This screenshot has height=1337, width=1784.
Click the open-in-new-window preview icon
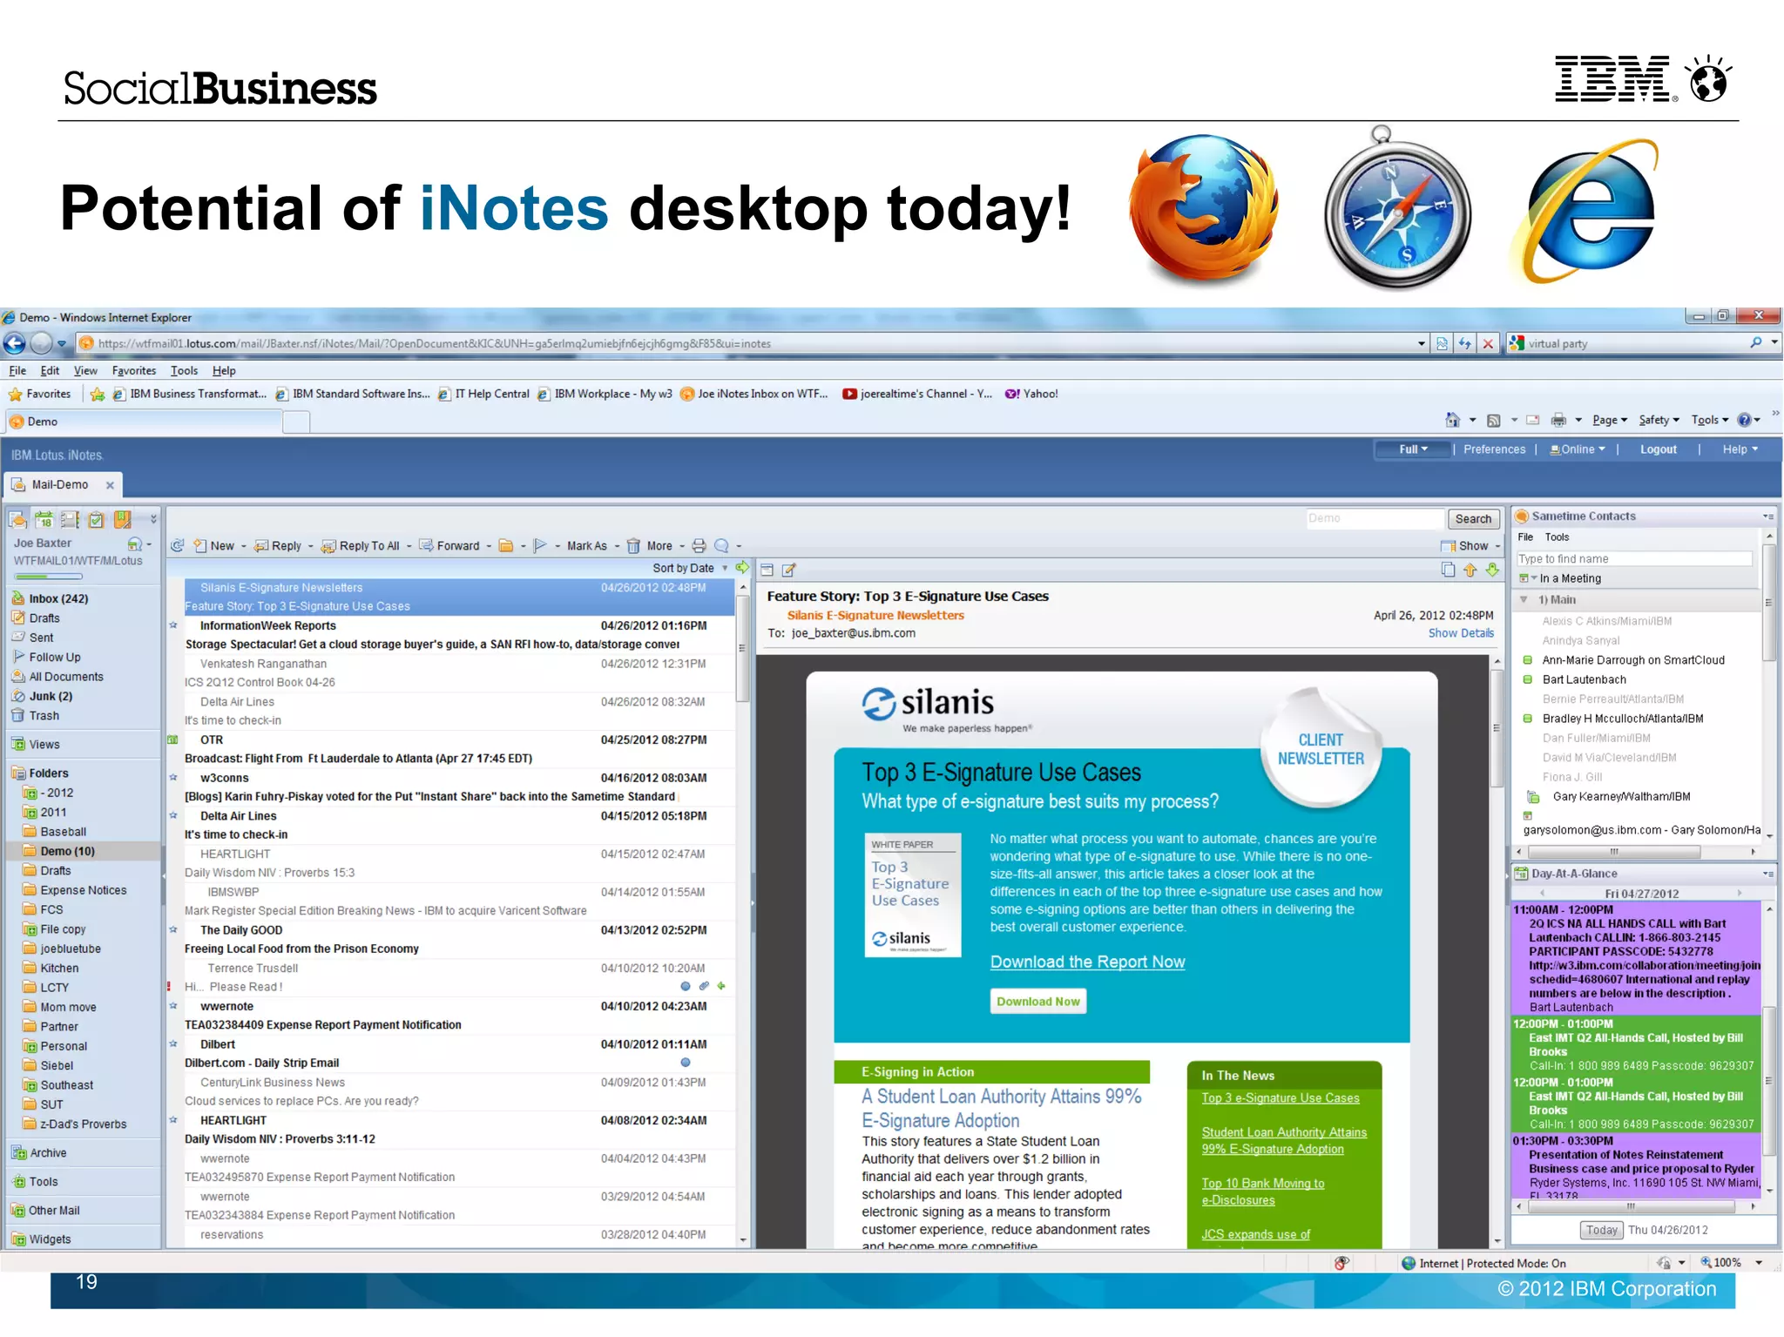click(767, 570)
